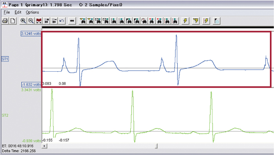Viewport: 274px width, 155px height.
Task: Click the printer icon in the toolbar
Action: tap(5, 21)
